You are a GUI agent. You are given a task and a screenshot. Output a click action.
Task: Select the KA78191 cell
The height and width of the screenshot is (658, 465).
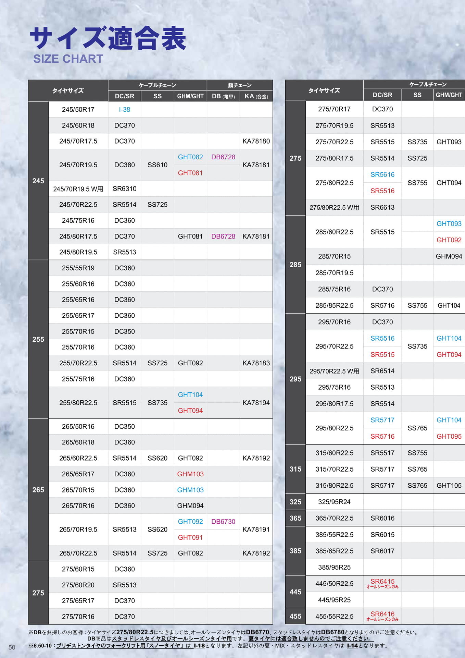click(256, 529)
